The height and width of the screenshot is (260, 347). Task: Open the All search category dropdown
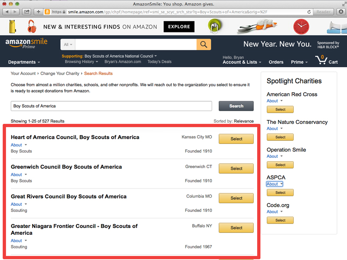(68, 45)
